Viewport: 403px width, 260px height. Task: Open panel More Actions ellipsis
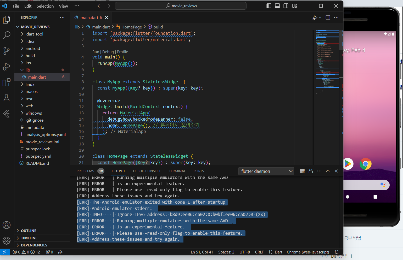(x=319, y=171)
